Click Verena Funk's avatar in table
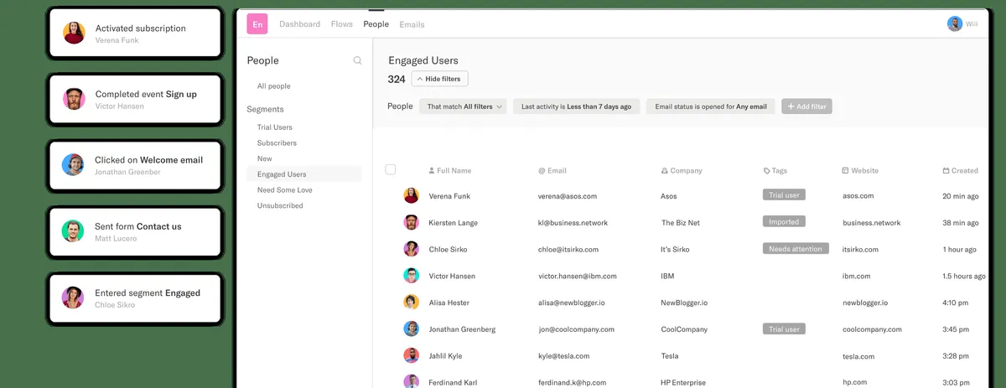This screenshot has height=388, width=1006. click(411, 195)
